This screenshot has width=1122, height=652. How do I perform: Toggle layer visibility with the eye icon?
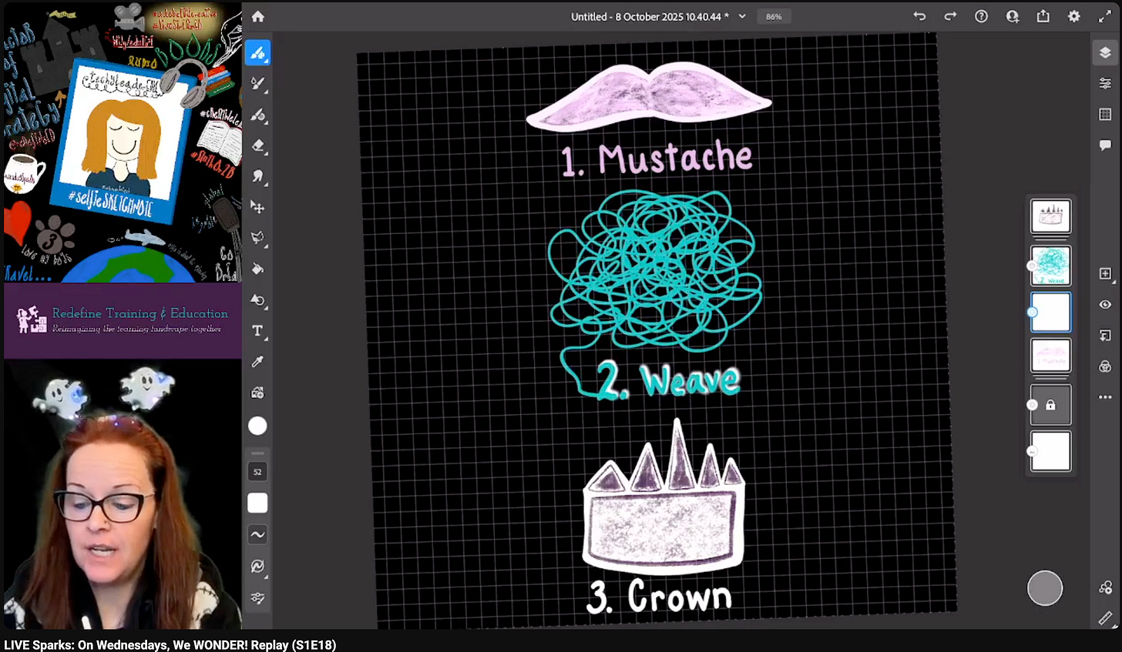(1105, 304)
